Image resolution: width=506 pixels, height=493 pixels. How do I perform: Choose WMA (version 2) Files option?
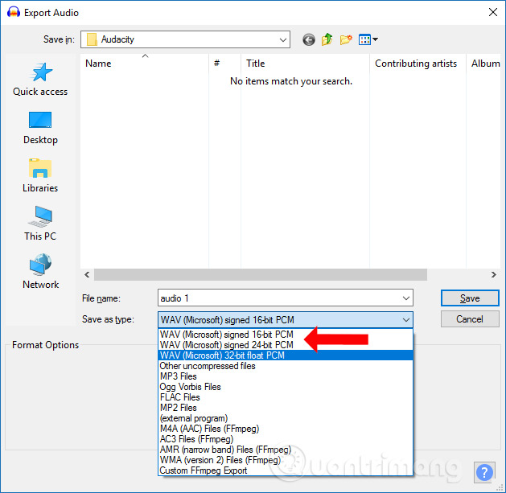286,460
